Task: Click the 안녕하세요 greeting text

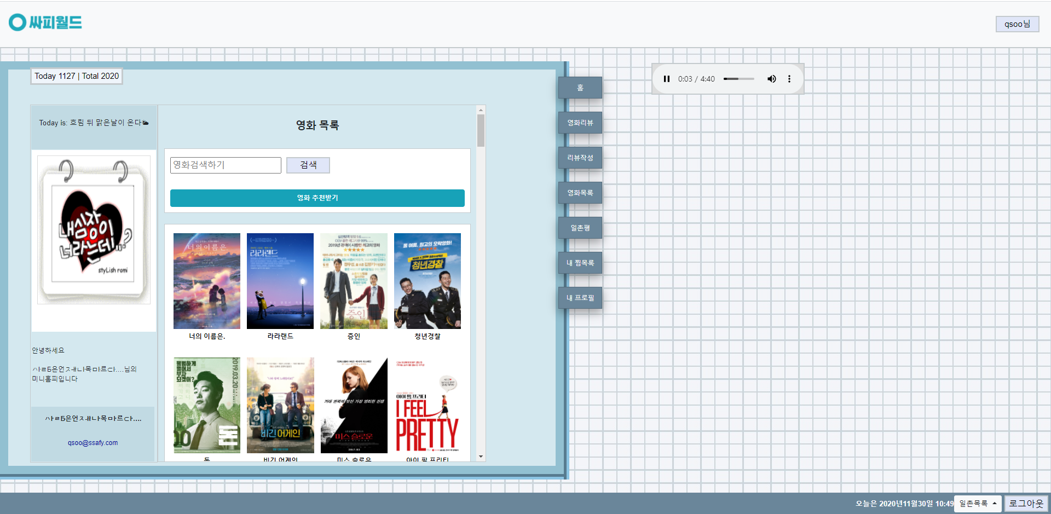Action: [48, 350]
